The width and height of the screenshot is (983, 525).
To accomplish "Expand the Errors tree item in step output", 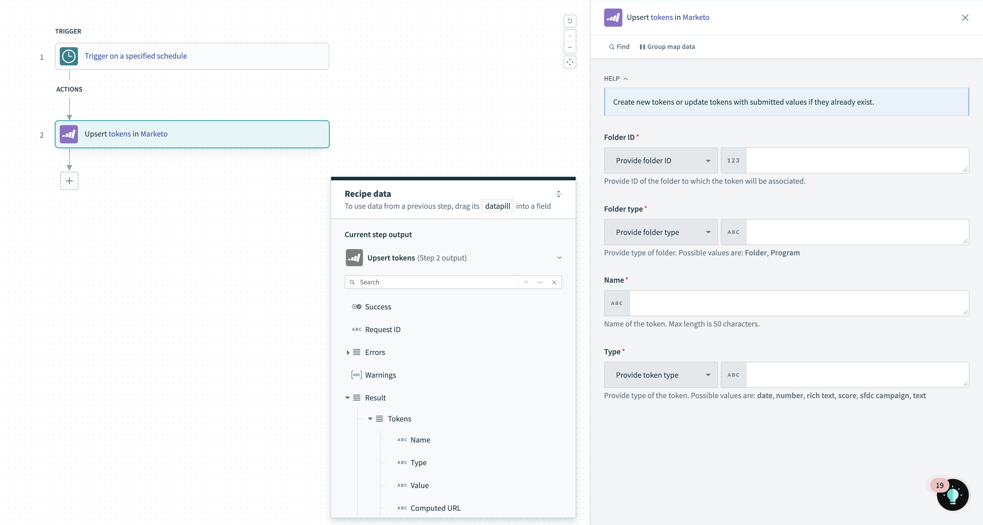I will coord(348,352).
